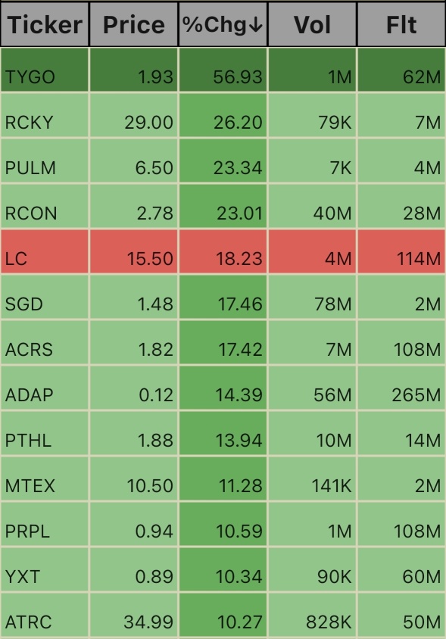This screenshot has height=639, width=446.
Task: Click TYGO's 56.93 percent change cell
Action: pos(223,70)
